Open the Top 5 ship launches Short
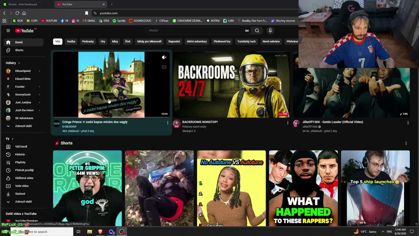419x236 pixels. pyautogui.click(x=375, y=188)
